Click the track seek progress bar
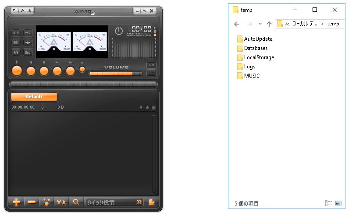 (84, 84)
